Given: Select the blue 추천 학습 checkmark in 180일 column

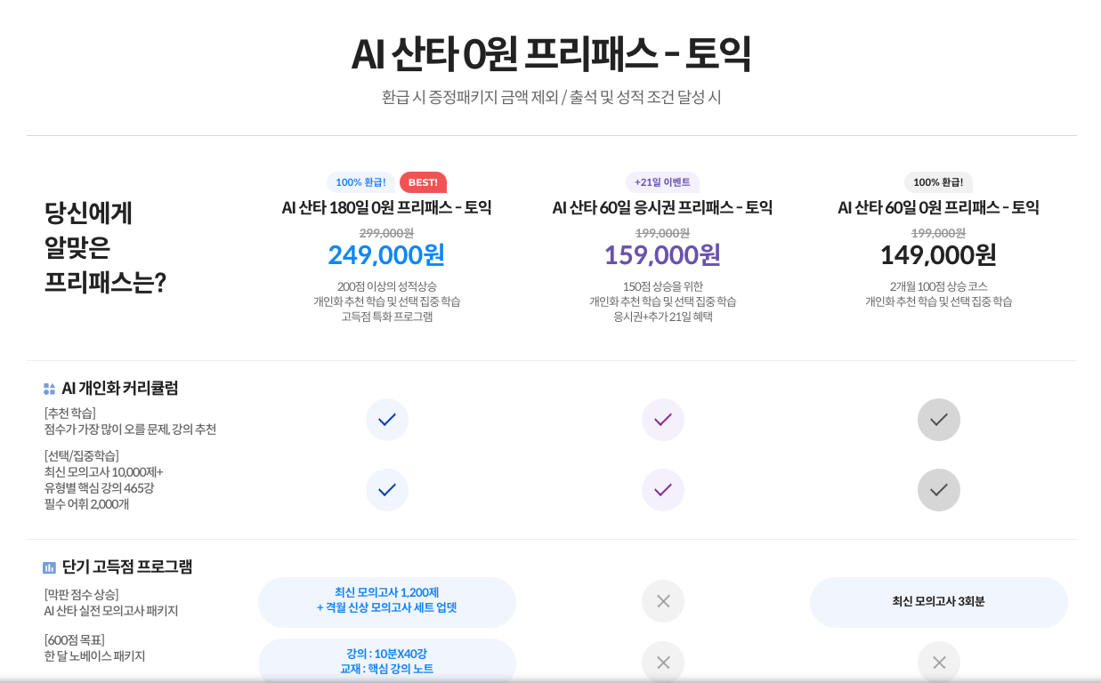Looking at the screenshot, I should point(387,420).
